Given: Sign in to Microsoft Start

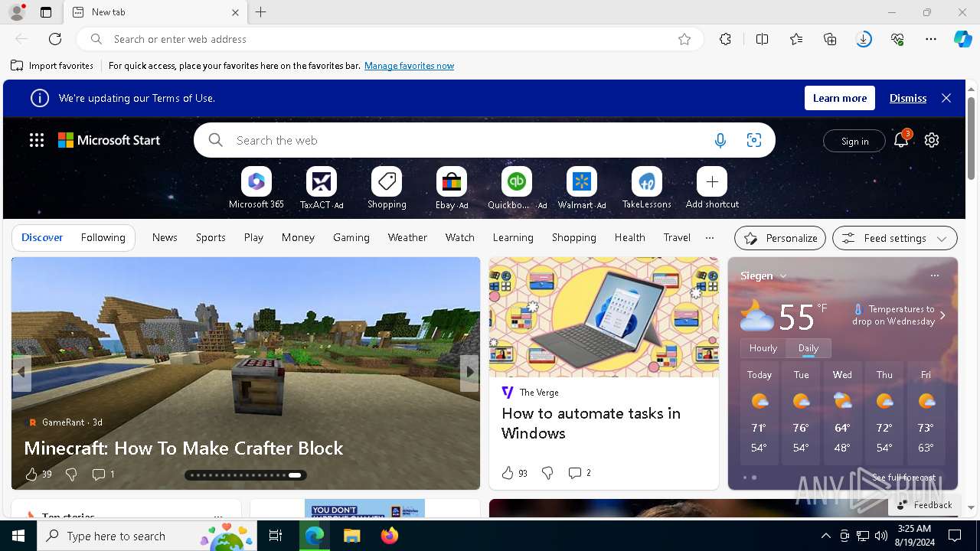Looking at the screenshot, I should click(854, 141).
